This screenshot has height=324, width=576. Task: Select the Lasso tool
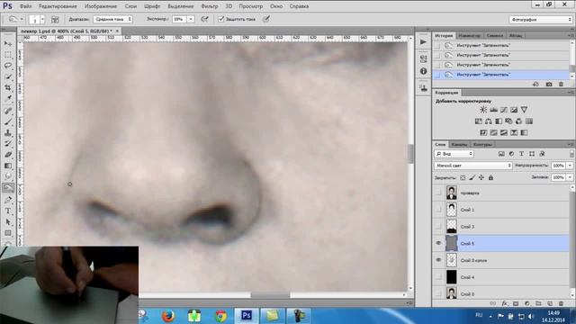[8, 66]
